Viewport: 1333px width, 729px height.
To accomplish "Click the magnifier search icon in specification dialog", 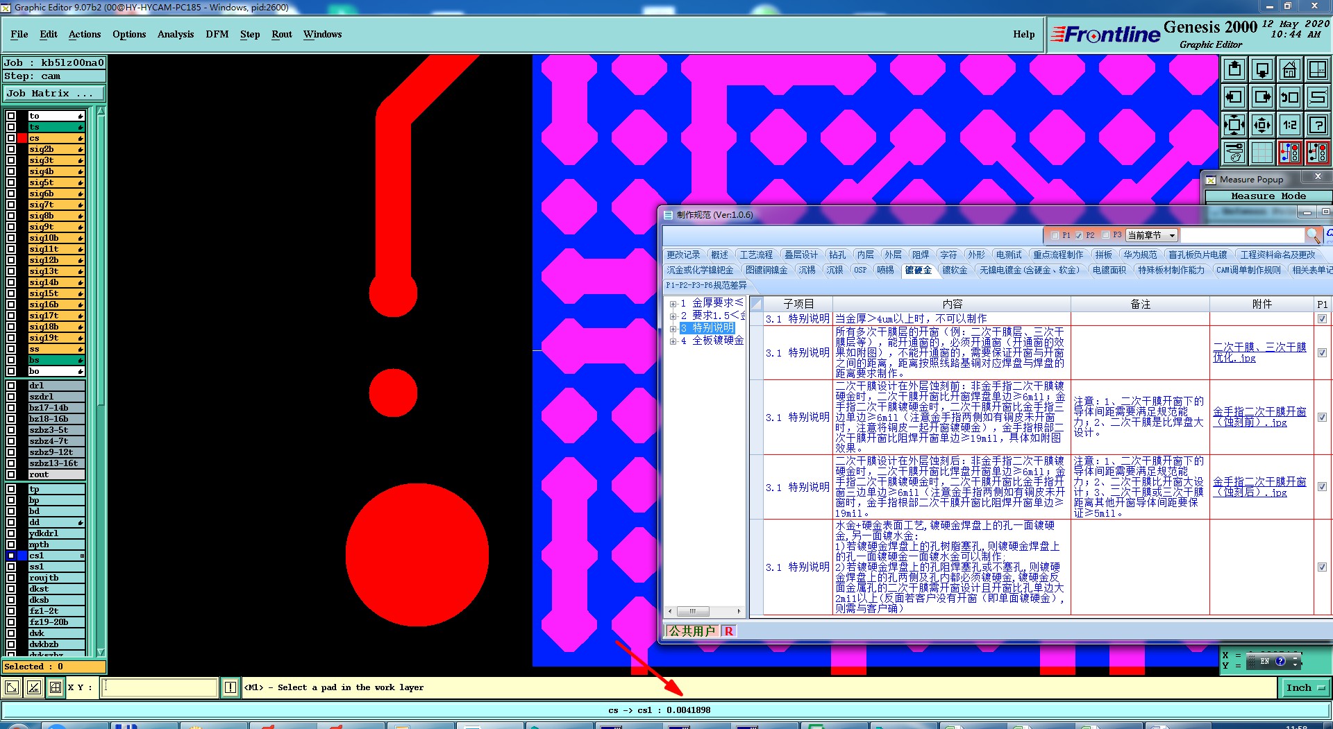I will (x=1312, y=235).
